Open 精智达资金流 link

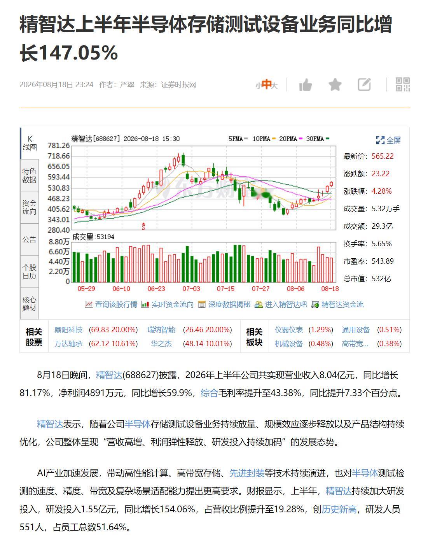pyautogui.click(x=343, y=304)
